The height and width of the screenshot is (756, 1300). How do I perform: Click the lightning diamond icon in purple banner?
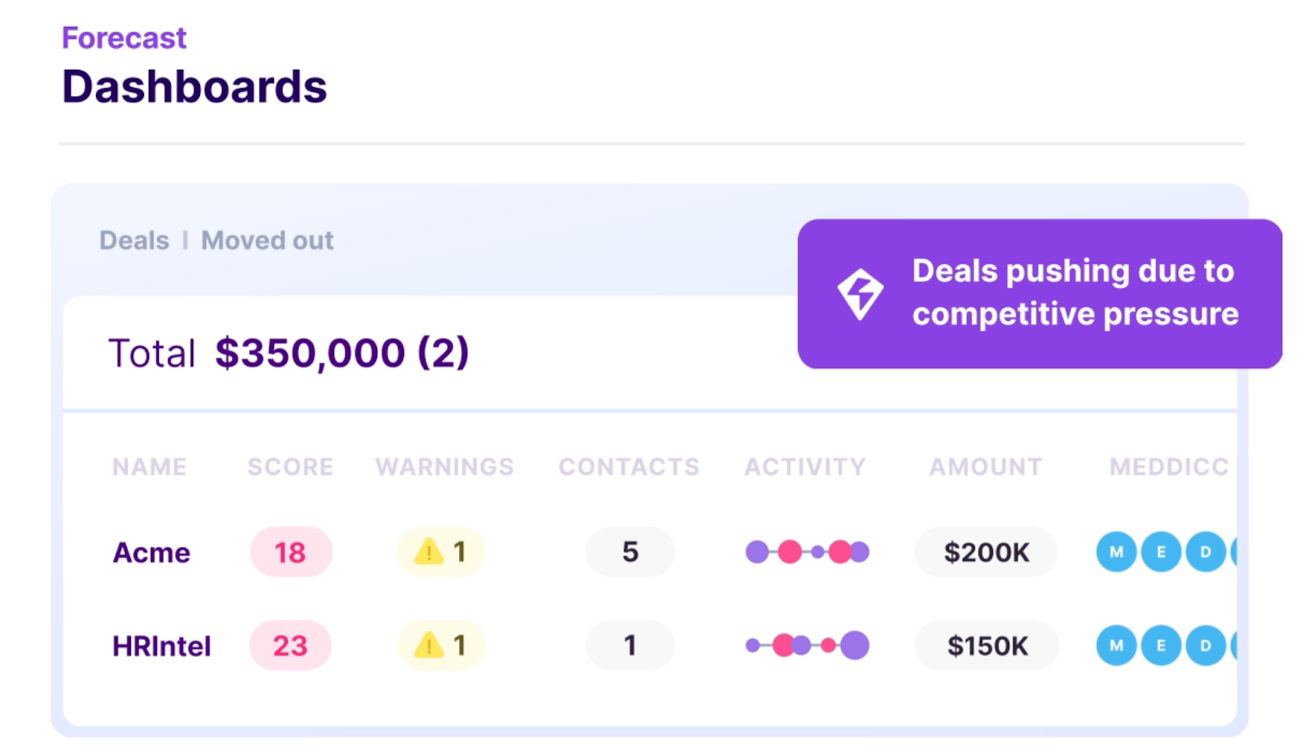pos(860,293)
